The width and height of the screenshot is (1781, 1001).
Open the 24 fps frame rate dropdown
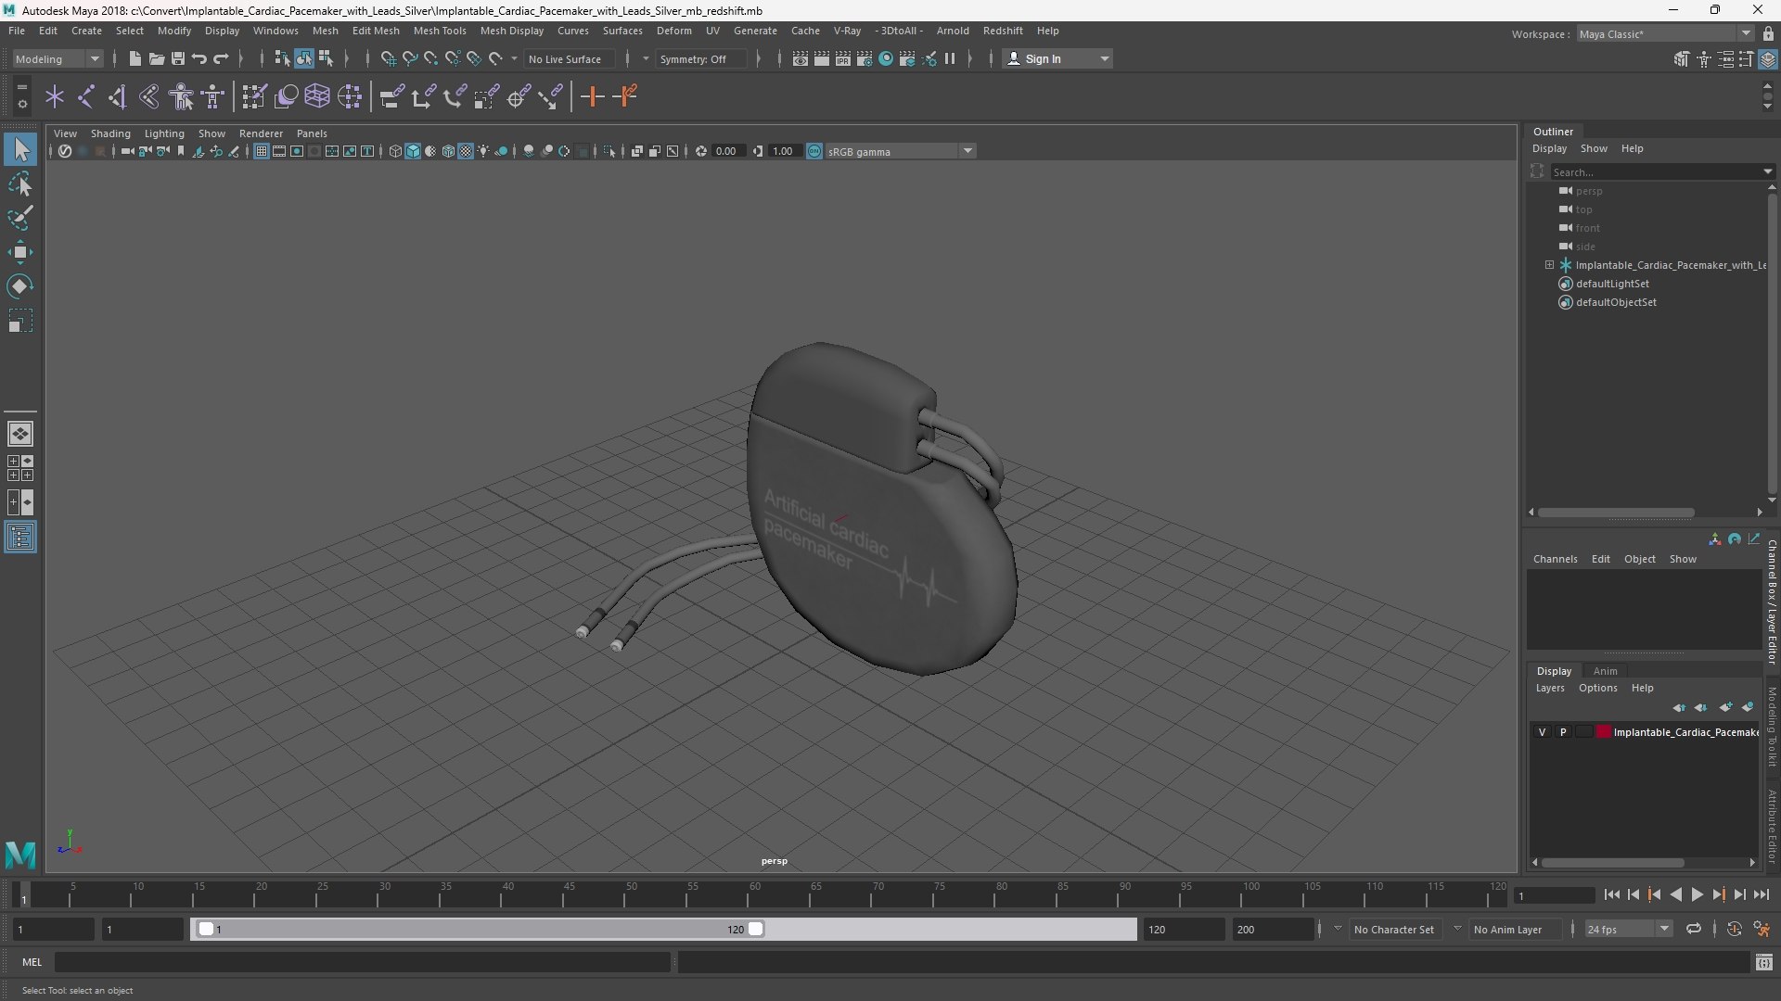point(1627,929)
